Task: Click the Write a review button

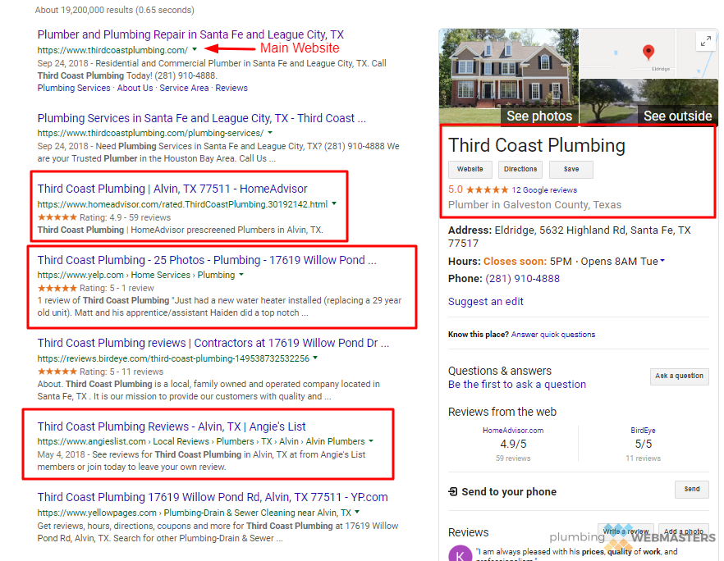Action: tap(625, 531)
